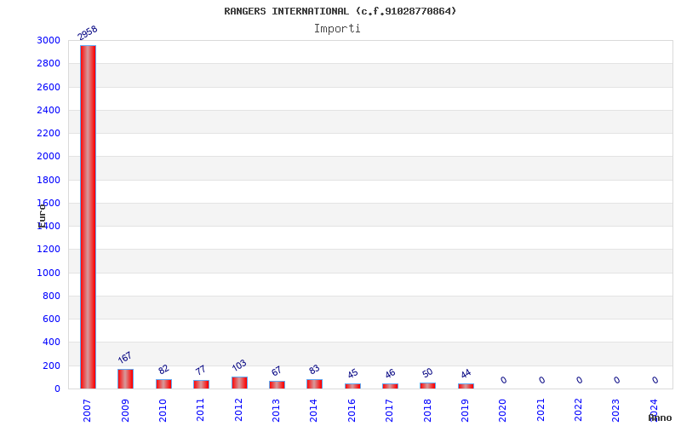Select the 2017 bar
This screenshot has width=681, height=426.
click(390, 386)
